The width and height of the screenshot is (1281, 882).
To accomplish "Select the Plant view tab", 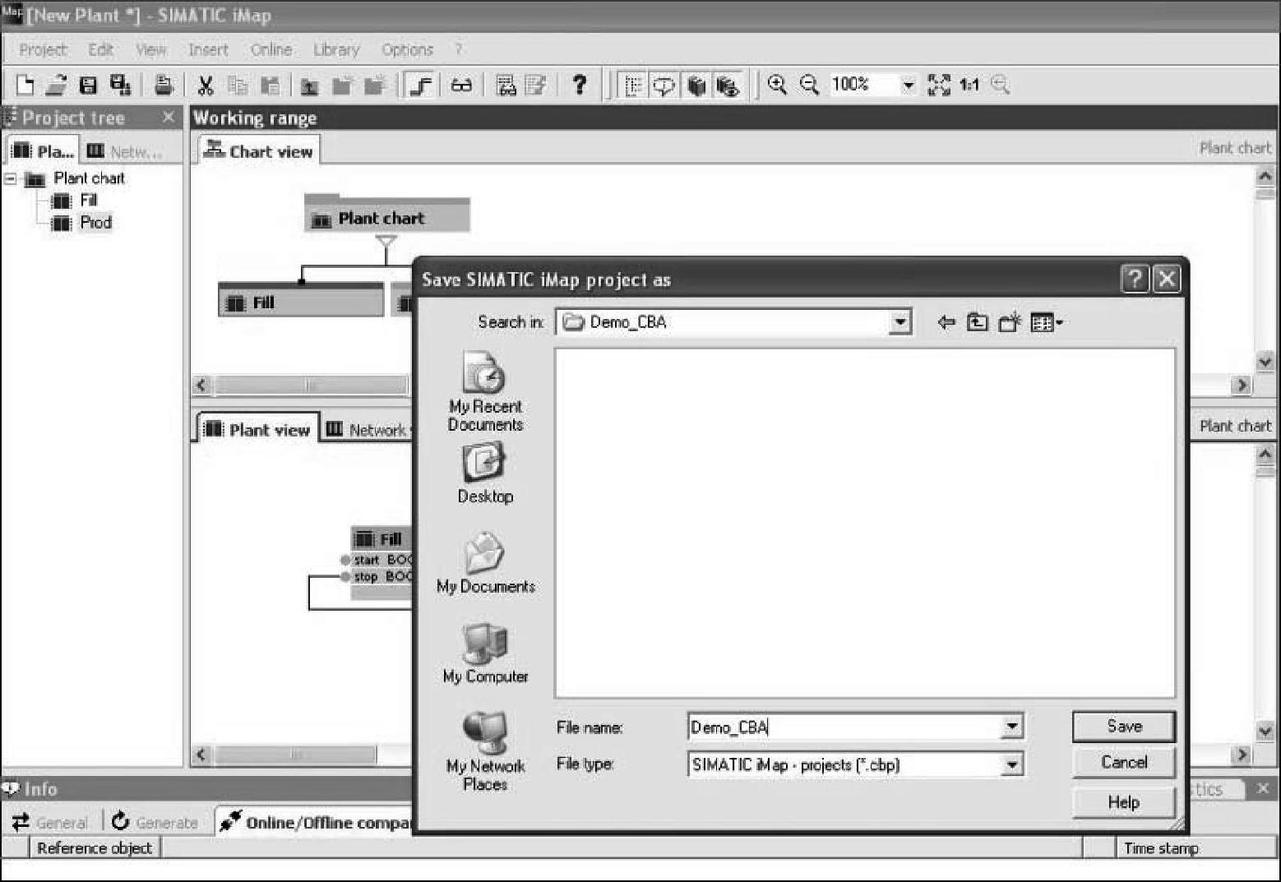I will click(x=257, y=429).
